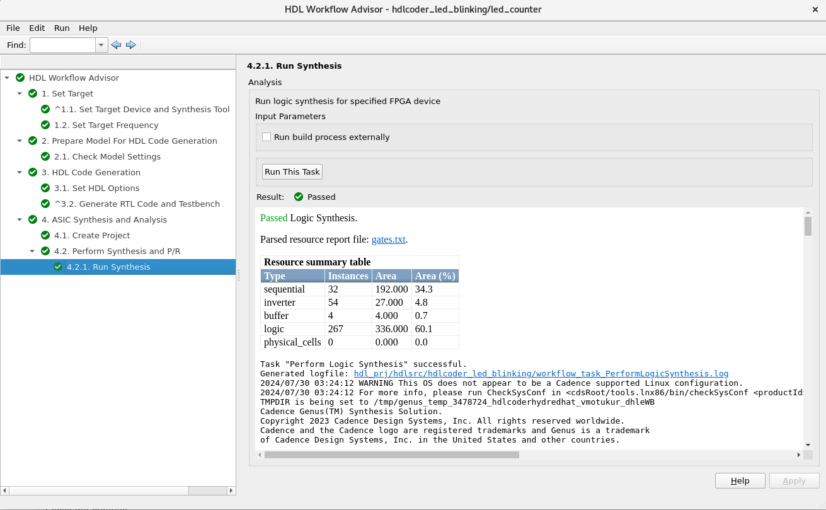Image resolution: width=826 pixels, height=510 pixels.
Task: Click the passed status icon for Set Target Frequency
Action: tap(45, 125)
